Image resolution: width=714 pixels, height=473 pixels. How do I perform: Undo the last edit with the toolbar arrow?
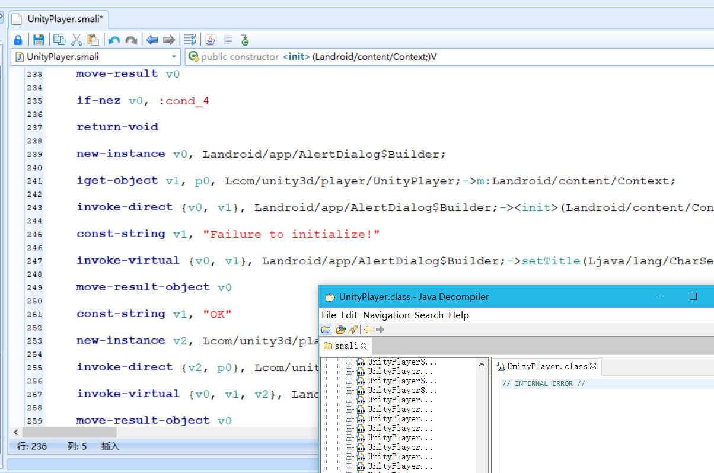(114, 40)
